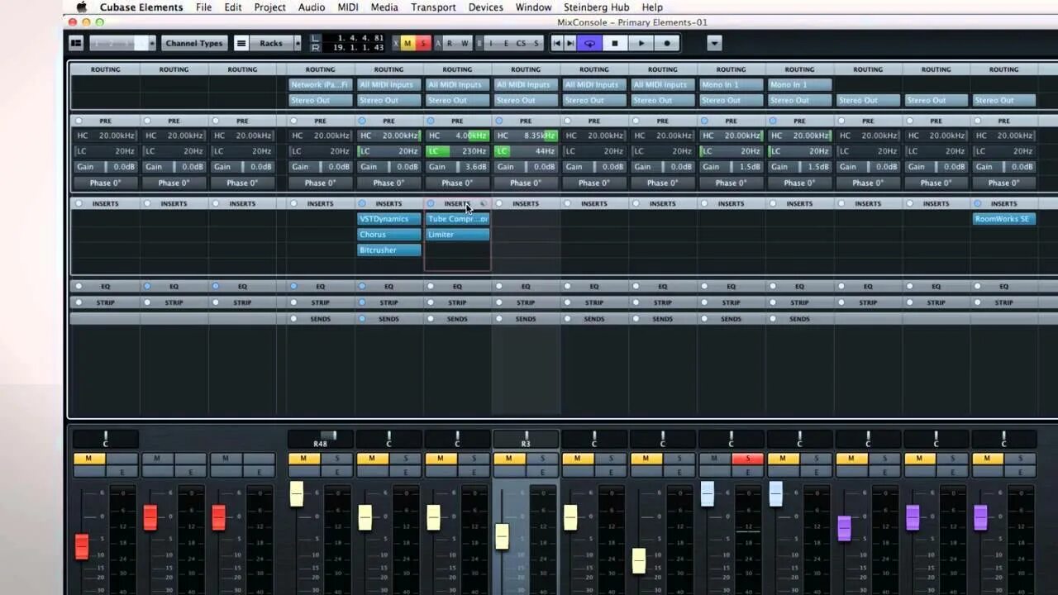The width and height of the screenshot is (1058, 595).
Task: Open the functions menu arrow right of Record
Action: [715, 43]
